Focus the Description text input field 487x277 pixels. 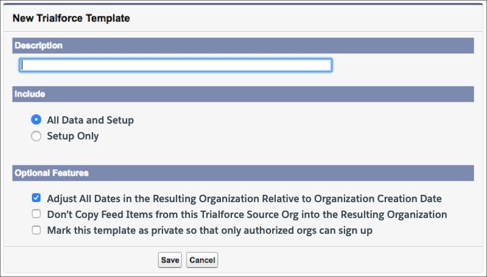[176, 65]
